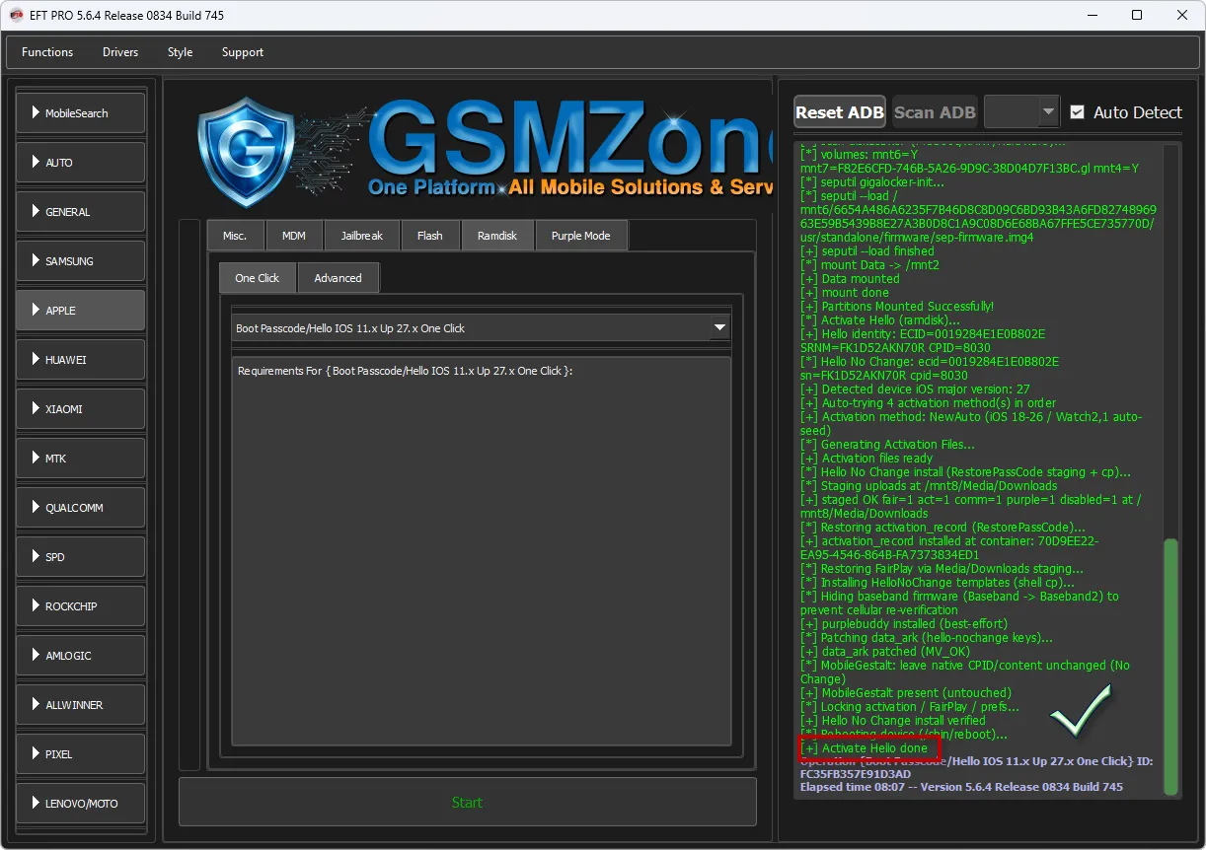Image resolution: width=1206 pixels, height=850 pixels.
Task: Choose the ROCKCHIP sidebar category
Action: 81,606
